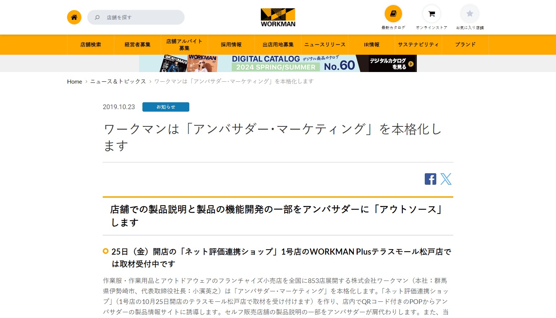Screen dimensions: 556x318
Task: Open the オンラインストア cart icon
Action: [432, 14]
